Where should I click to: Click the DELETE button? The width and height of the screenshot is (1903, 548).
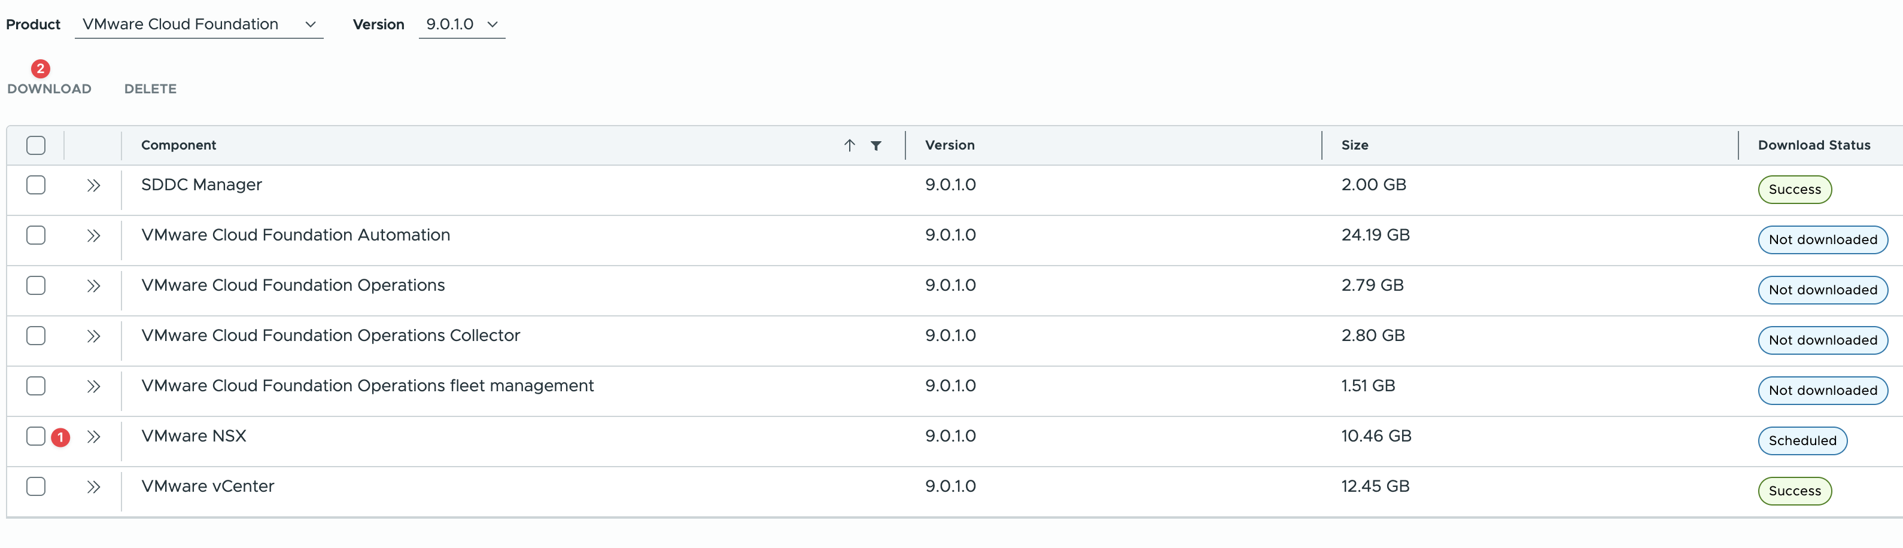tap(150, 89)
